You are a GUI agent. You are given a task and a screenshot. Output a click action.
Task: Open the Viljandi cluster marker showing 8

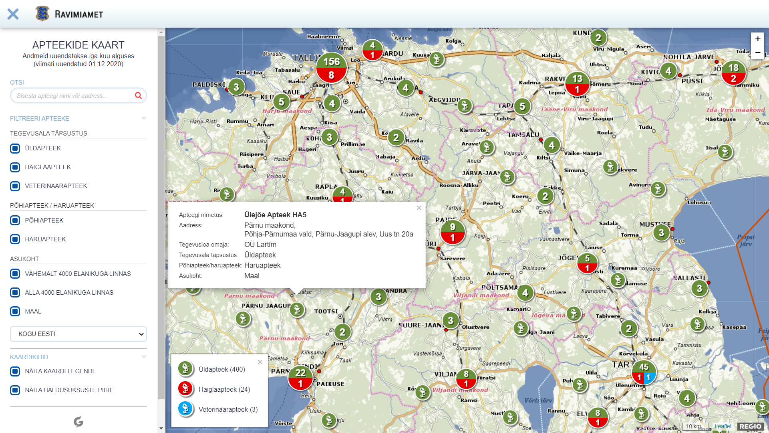(466, 378)
